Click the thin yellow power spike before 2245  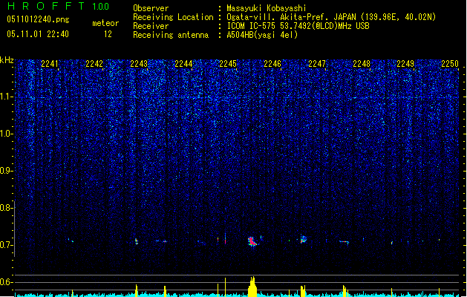coord(225,287)
